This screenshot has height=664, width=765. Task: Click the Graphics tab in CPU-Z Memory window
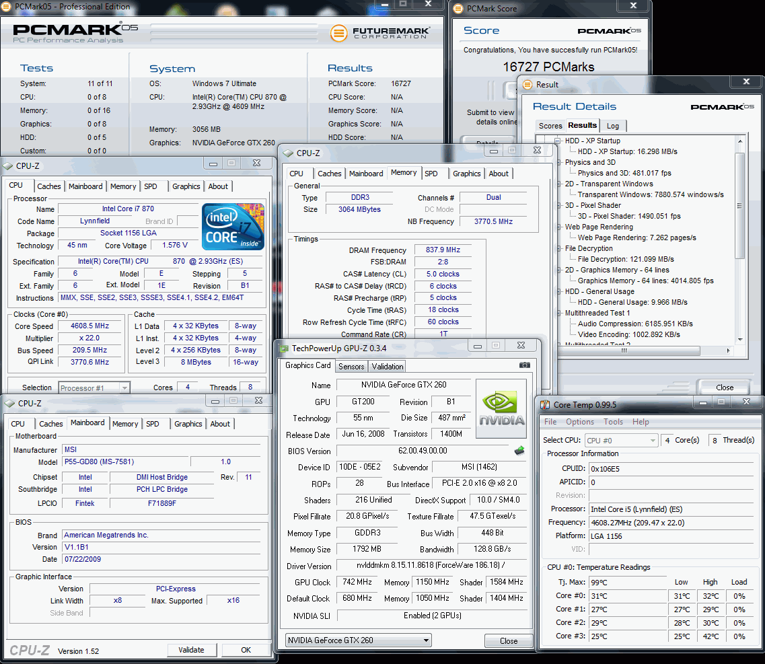pyautogui.click(x=466, y=174)
